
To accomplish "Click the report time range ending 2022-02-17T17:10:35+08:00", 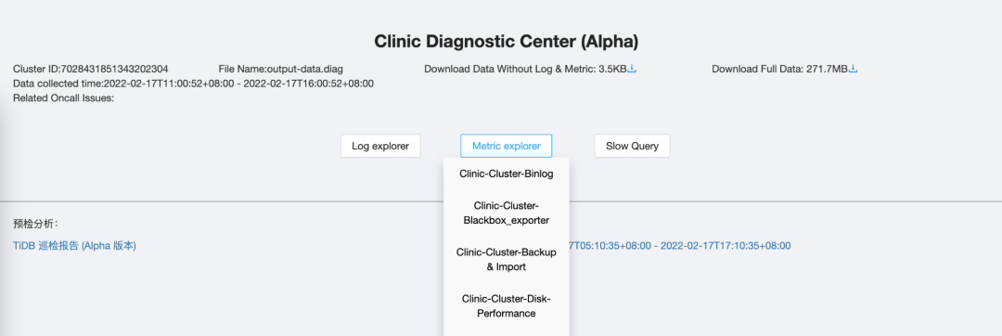I will (680, 245).
